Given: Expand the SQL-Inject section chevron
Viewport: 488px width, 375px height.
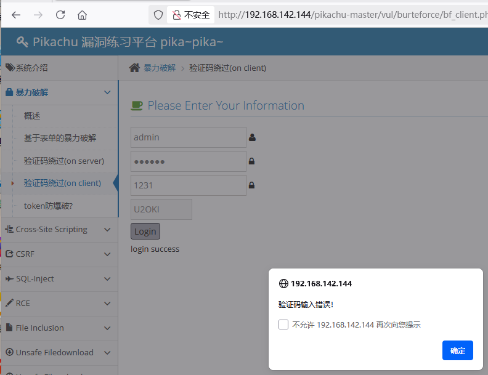Looking at the screenshot, I should [x=107, y=278].
